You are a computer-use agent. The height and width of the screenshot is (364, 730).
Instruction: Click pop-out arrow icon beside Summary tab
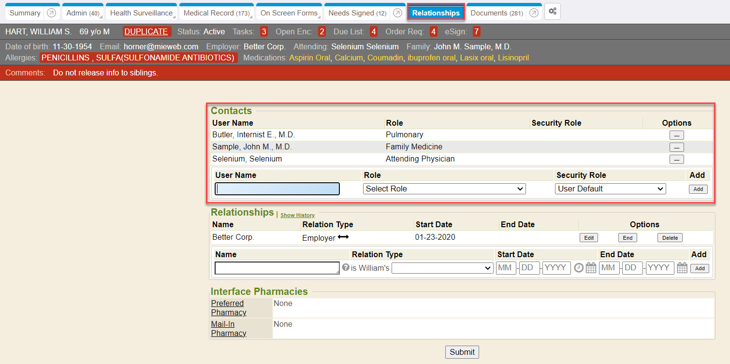51,13
